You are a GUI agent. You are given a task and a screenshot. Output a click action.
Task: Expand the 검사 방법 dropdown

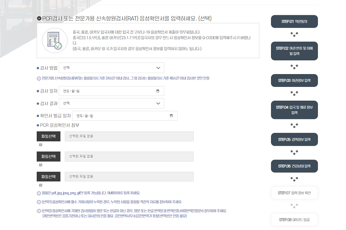click(111, 68)
